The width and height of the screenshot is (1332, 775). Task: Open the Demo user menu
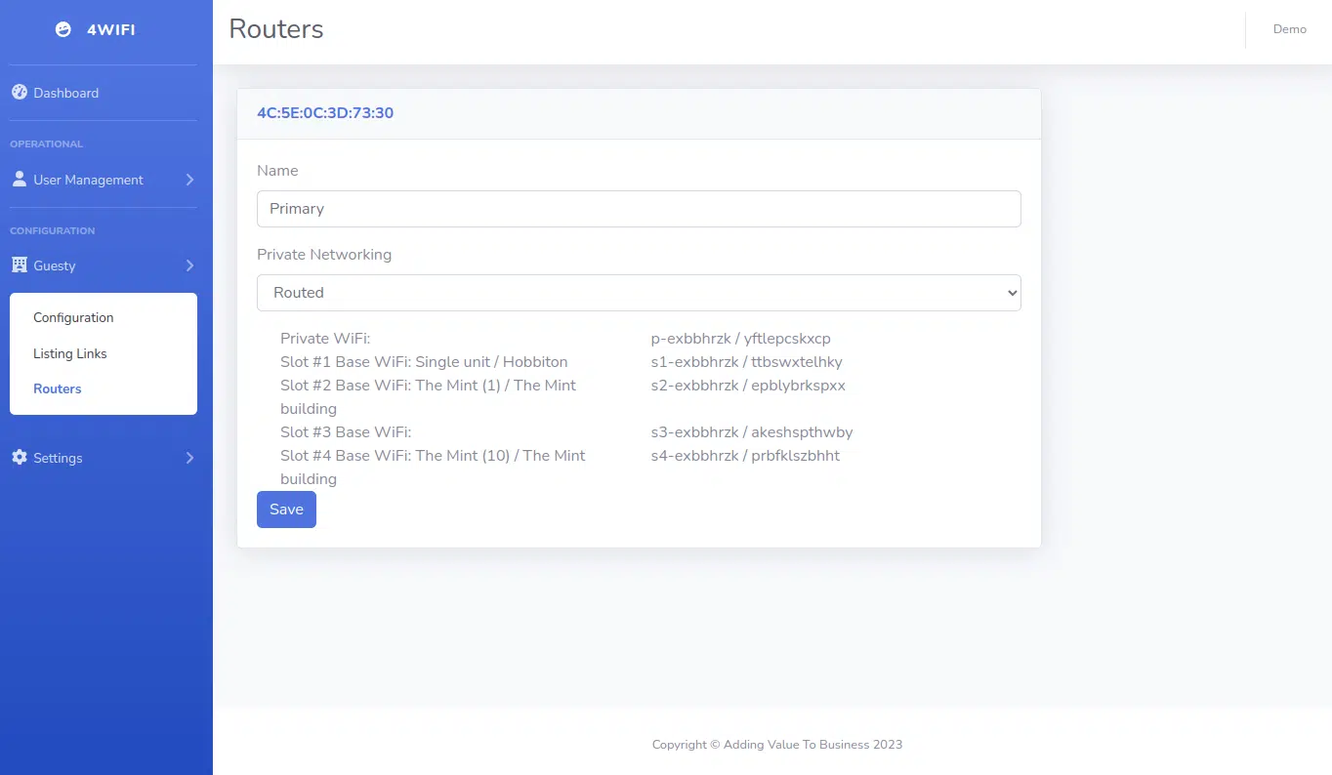[1289, 29]
